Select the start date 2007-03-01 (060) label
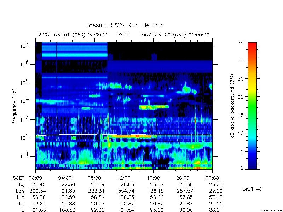 [62, 35]
